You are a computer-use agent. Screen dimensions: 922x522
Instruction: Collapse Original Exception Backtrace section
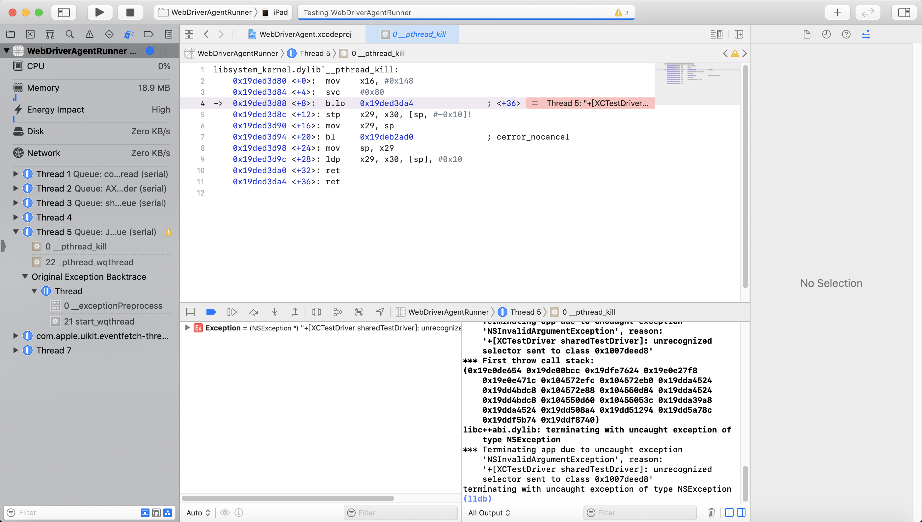[x=25, y=277]
